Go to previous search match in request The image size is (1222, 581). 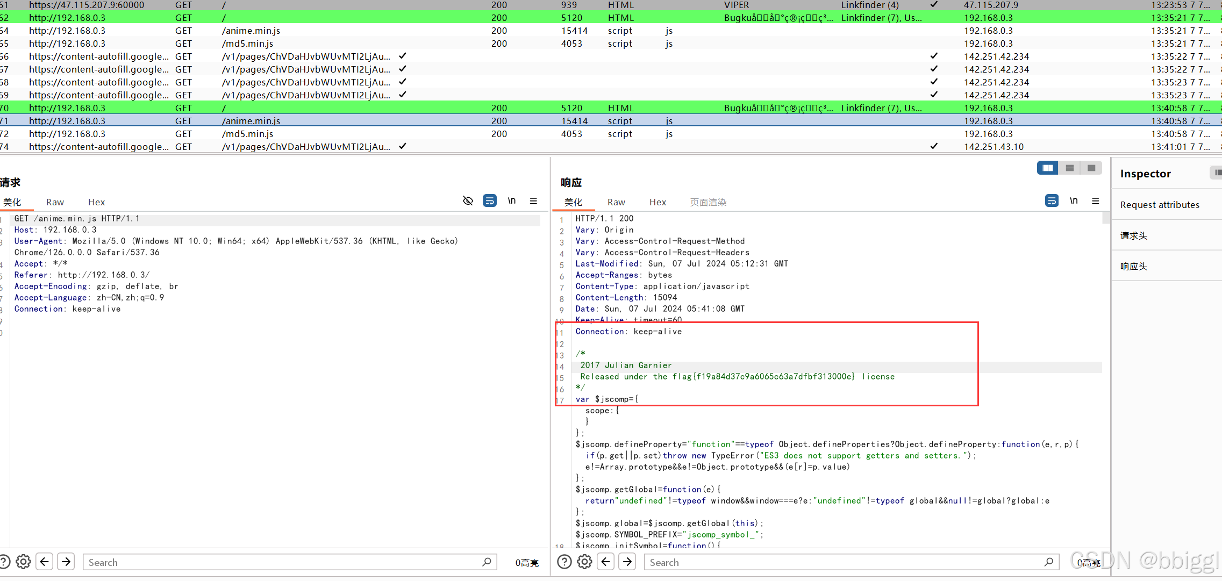pyautogui.click(x=45, y=562)
